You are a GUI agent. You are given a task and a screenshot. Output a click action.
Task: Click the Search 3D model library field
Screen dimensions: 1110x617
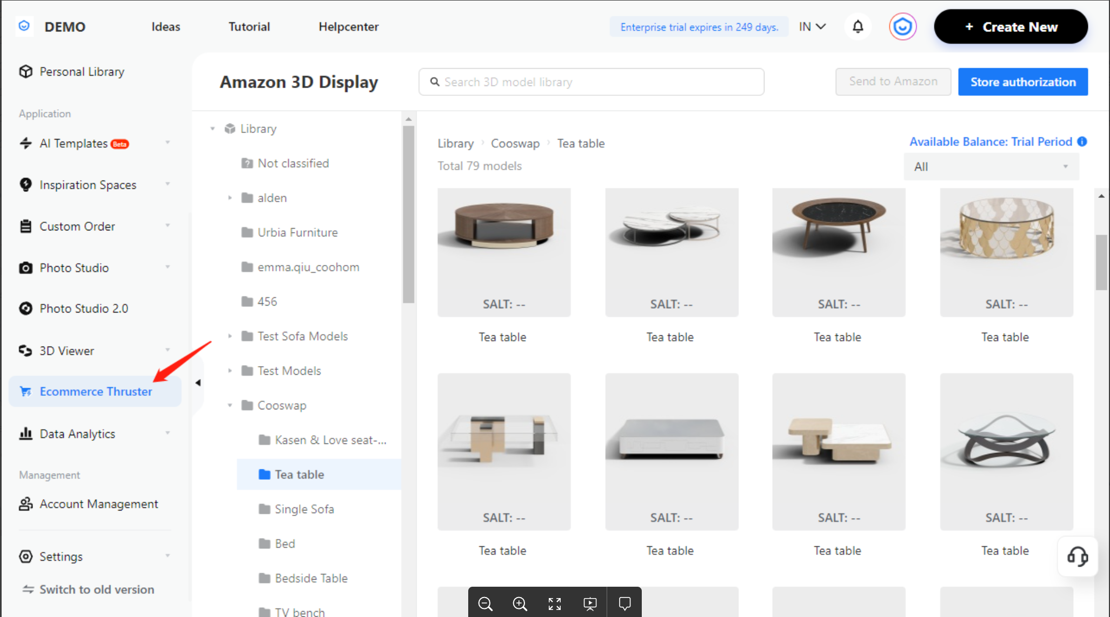point(591,82)
